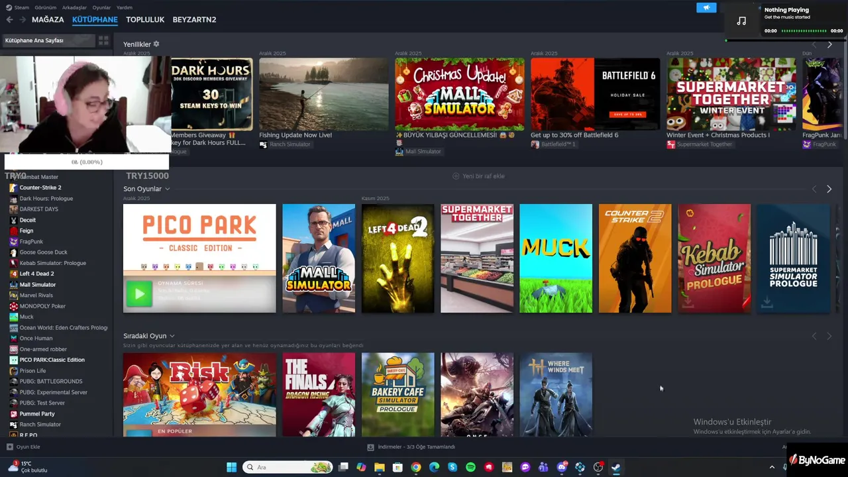This screenshot has height=477, width=848.
Task: Switch library view with grid icon
Action: [103, 40]
